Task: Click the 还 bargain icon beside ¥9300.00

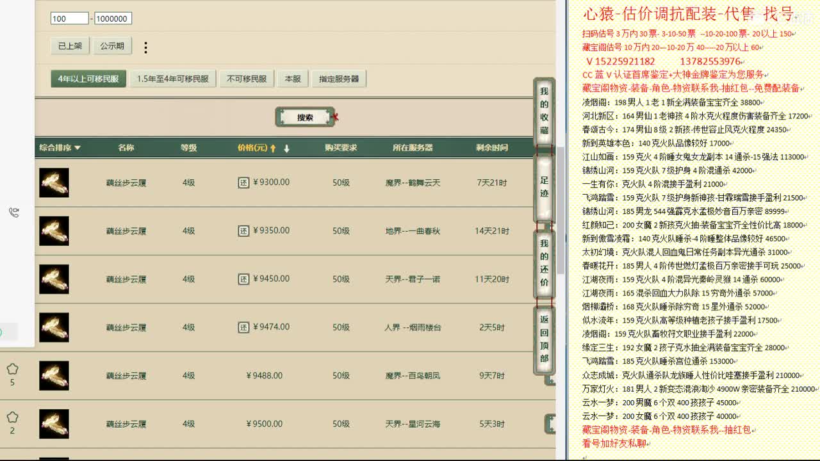Action: tap(243, 182)
